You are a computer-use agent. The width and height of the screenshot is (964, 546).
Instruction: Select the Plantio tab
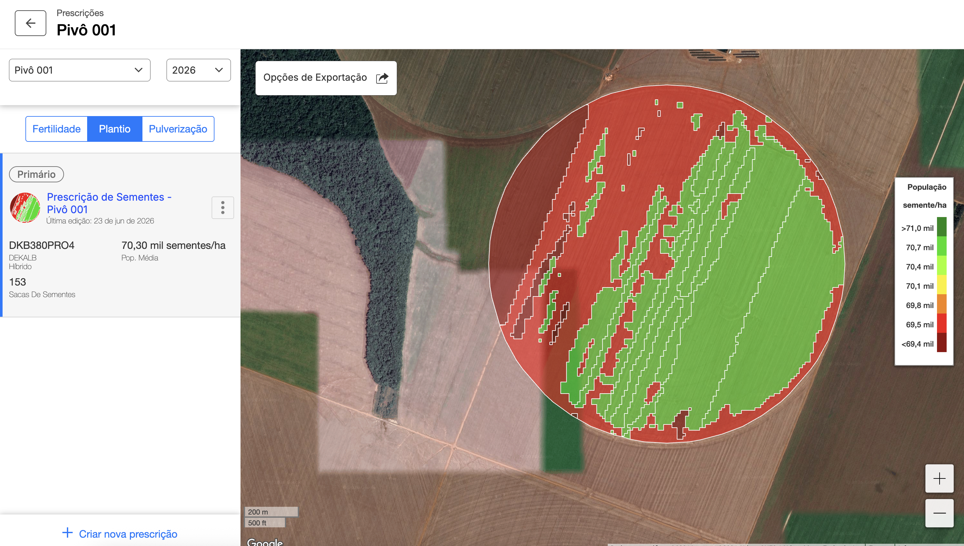click(115, 129)
